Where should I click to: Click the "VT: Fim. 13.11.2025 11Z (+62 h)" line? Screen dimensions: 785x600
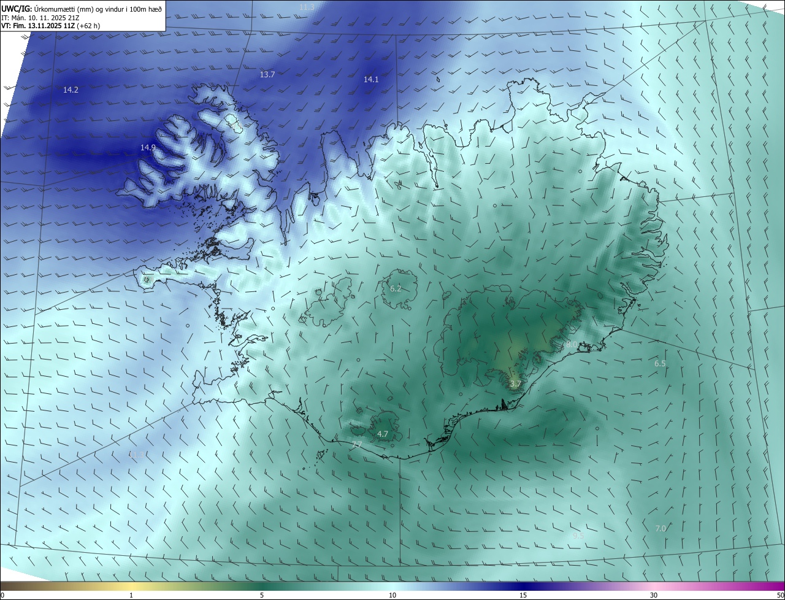50,26
